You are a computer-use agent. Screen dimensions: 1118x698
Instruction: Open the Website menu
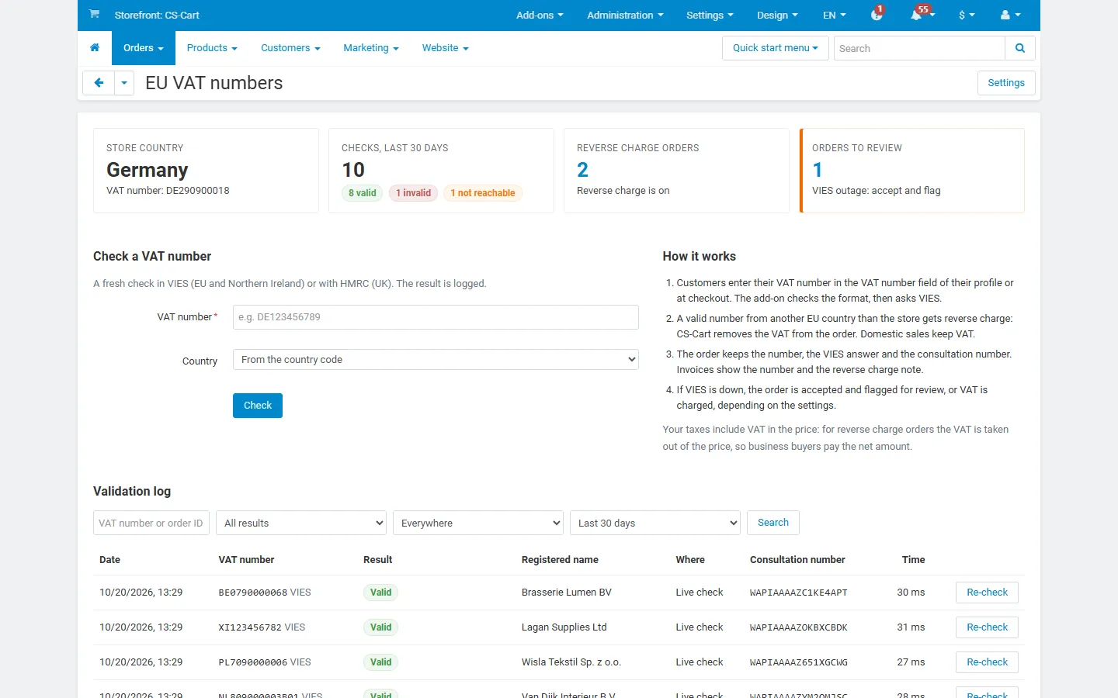[445, 48]
